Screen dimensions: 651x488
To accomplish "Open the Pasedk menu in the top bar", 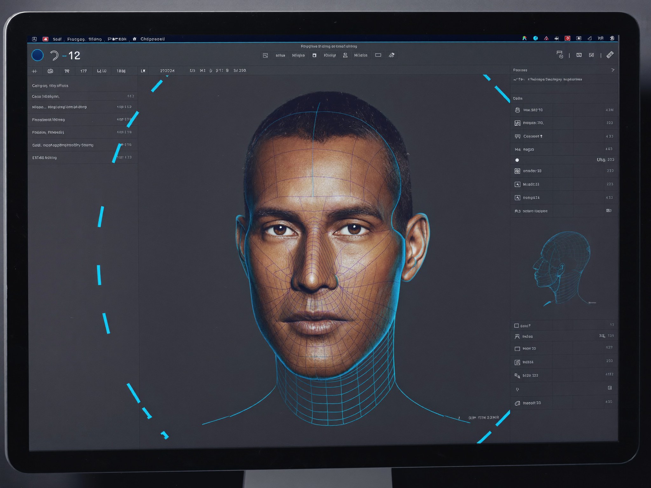I will pos(117,39).
